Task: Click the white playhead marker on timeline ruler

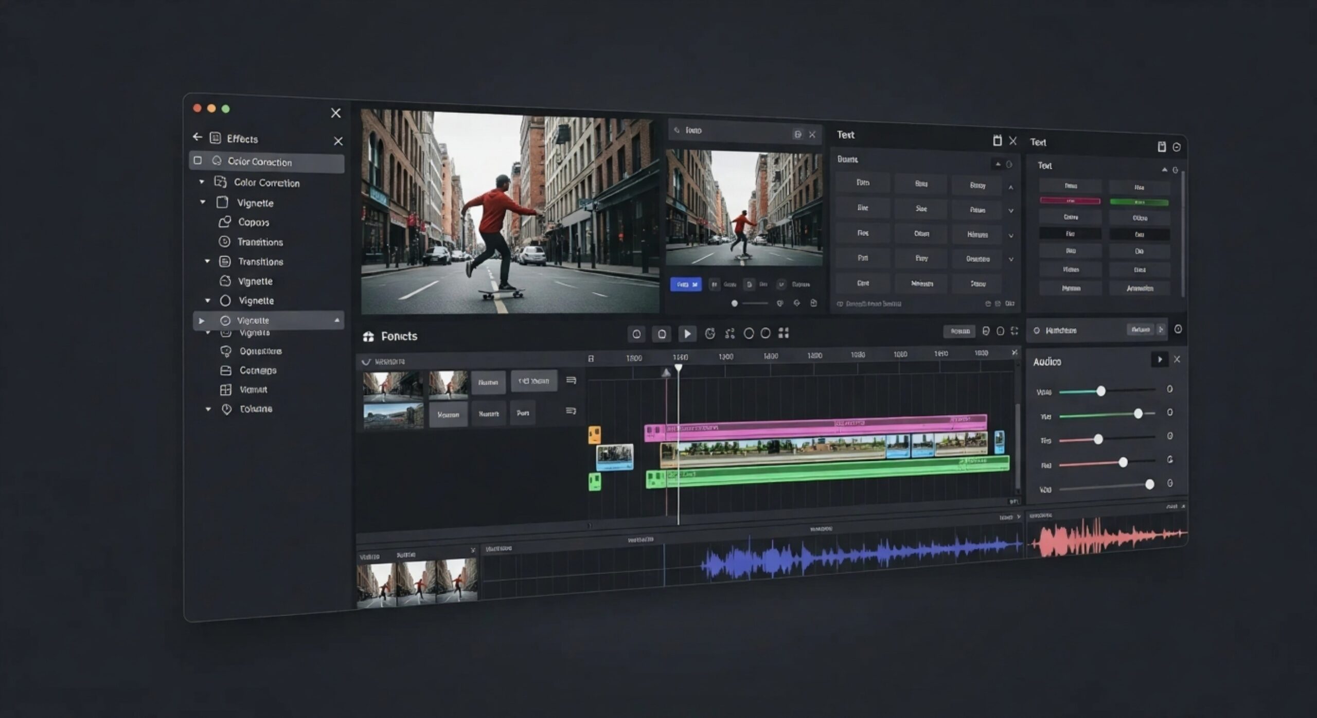Action: click(679, 368)
